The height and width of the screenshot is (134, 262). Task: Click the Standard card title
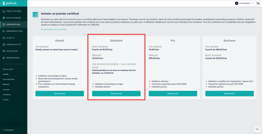[x=116, y=41]
